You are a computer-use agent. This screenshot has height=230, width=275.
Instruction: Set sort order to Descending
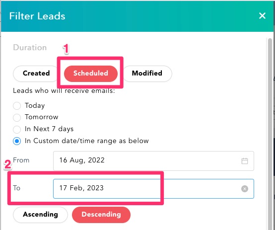click(x=101, y=215)
